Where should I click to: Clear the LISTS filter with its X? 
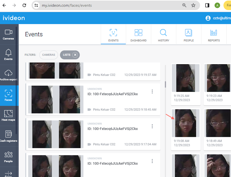(x=75, y=55)
